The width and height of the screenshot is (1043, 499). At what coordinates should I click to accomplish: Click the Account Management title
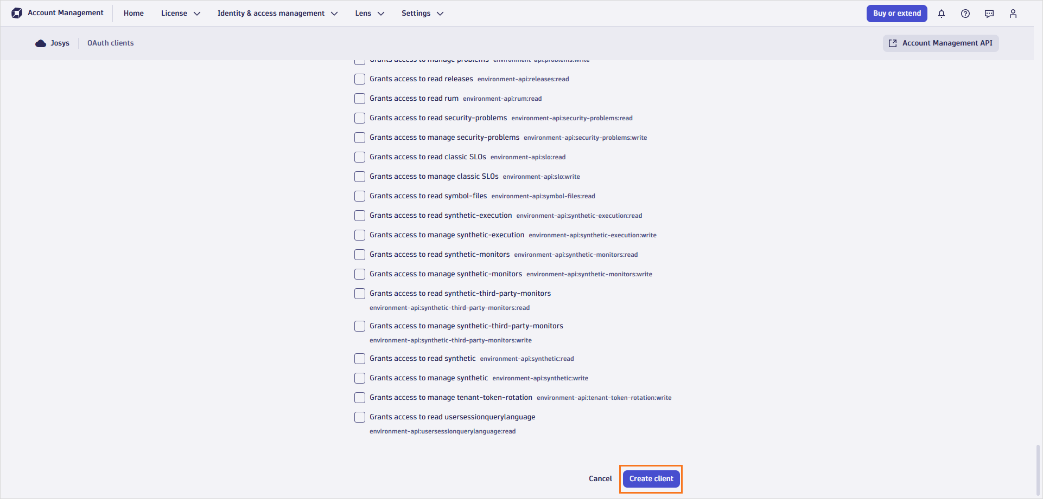click(66, 13)
